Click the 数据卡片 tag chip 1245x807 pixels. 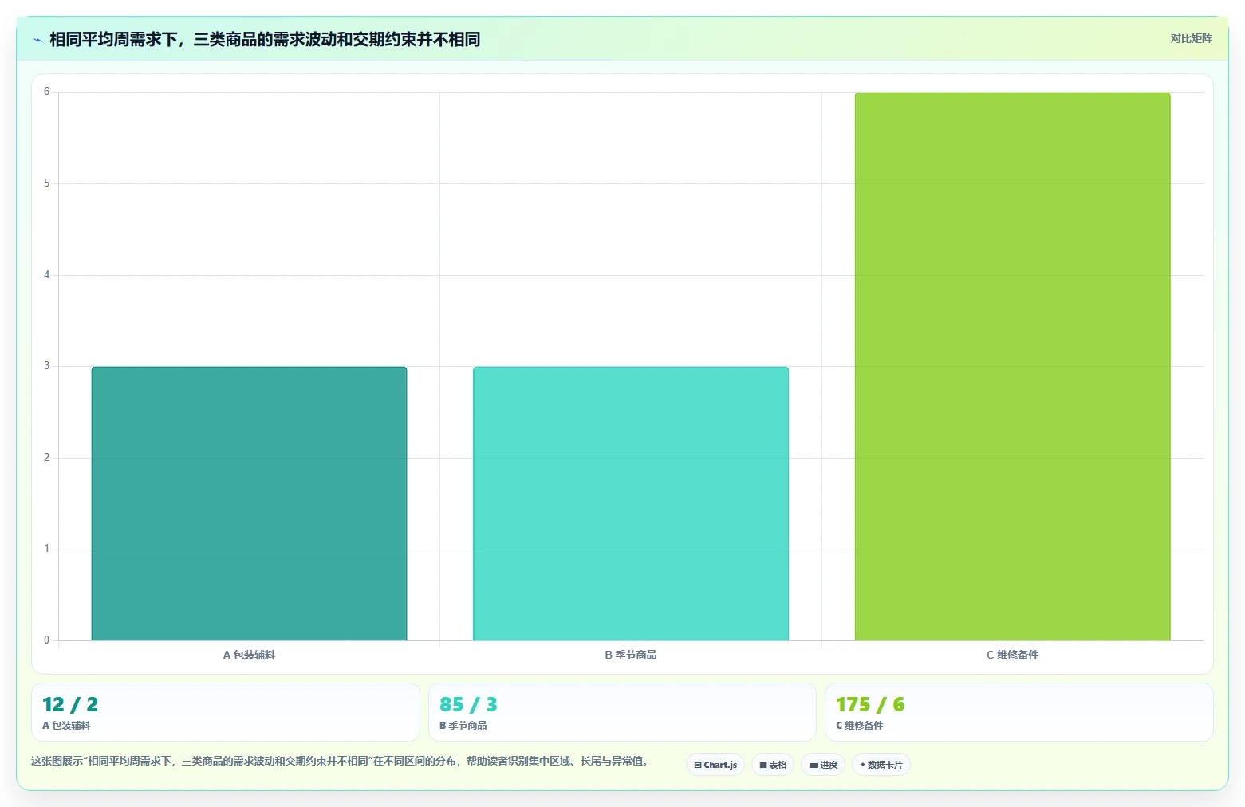point(881,765)
